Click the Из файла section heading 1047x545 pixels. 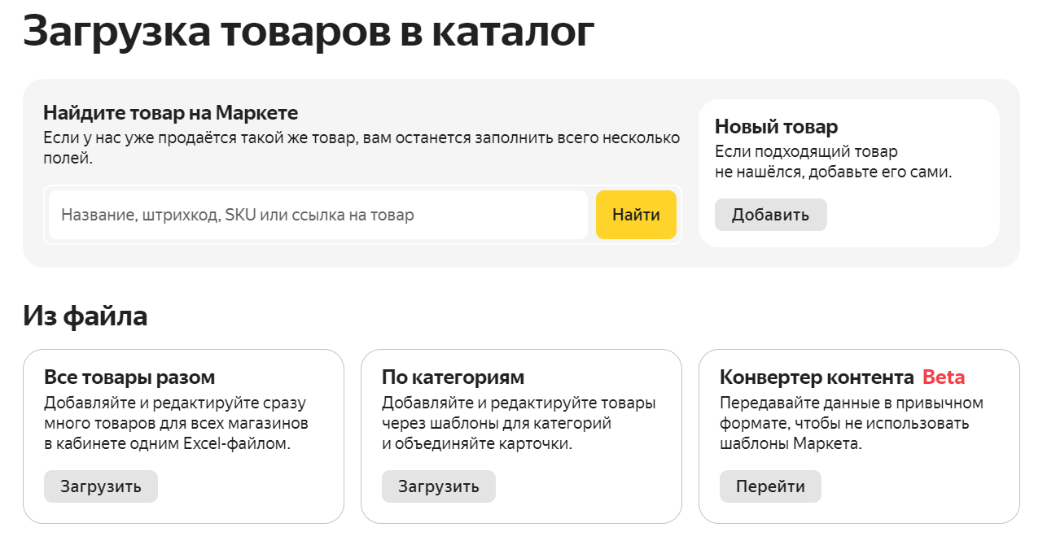click(85, 316)
